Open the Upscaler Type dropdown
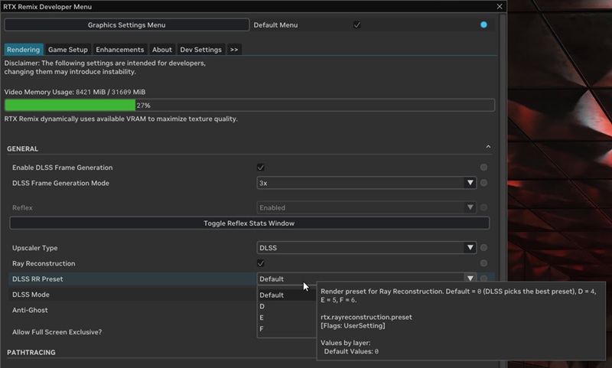This screenshot has width=612, height=368. coord(366,248)
